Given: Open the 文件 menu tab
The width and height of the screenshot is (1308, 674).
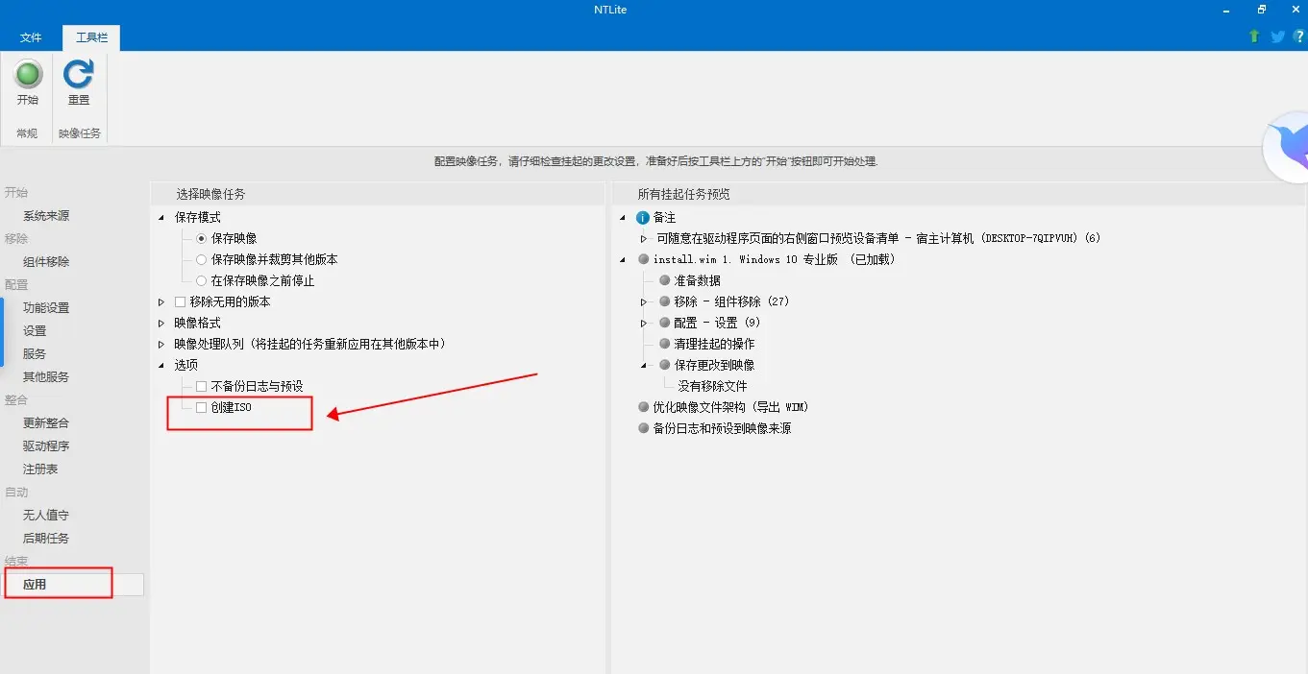Looking at the screenshot, I should (31, 37).
